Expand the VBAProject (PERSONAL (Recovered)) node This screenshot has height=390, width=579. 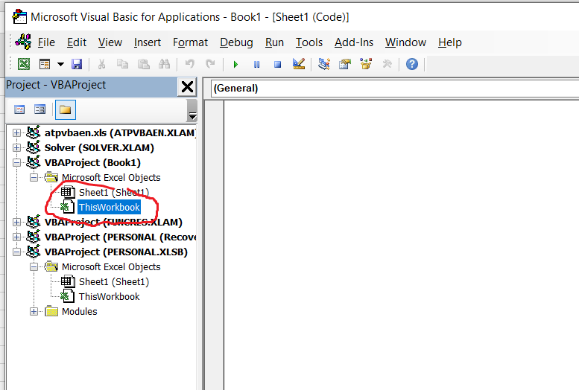pyautogui.click(x=16, y=237)
